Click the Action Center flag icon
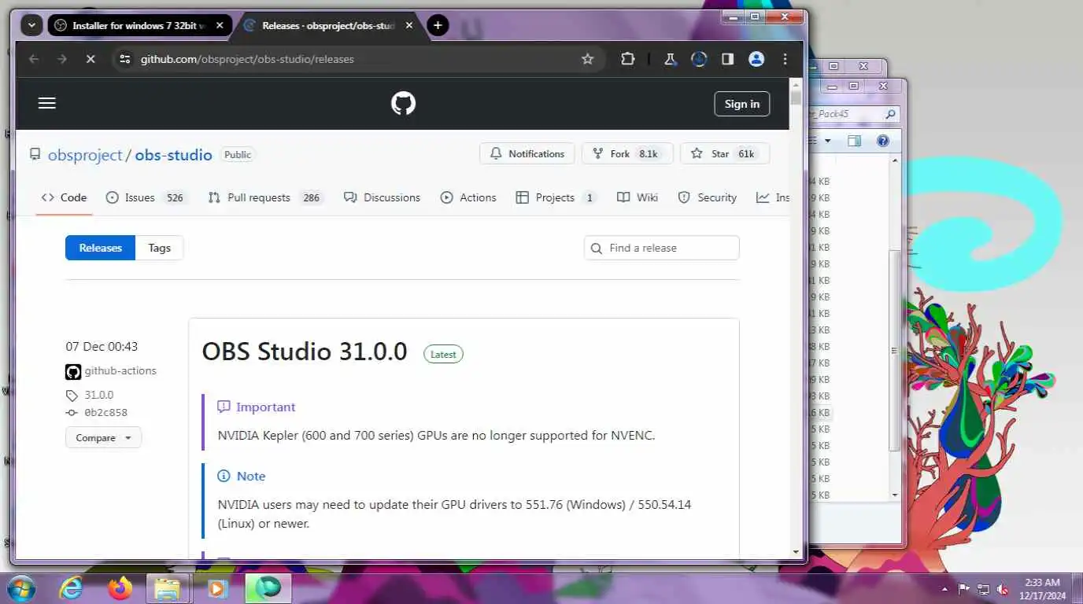Screen dimensions: 1083x604 pyautogui.click(x=963, y=589)
